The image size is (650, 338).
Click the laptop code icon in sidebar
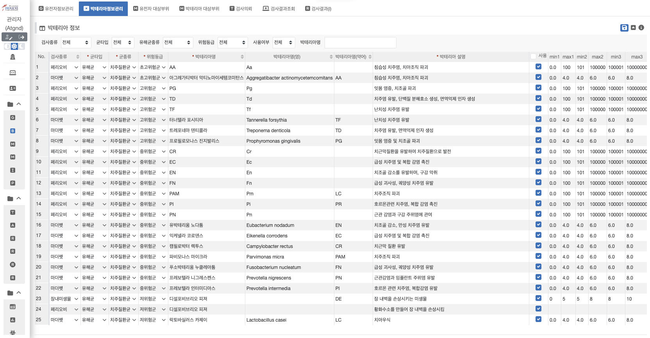click(x=12, y=73)
